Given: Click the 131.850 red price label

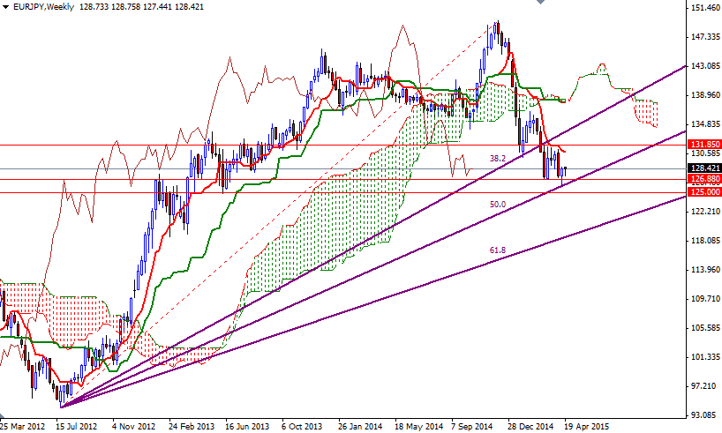Looking at the screenshot, I should [x=704, y=145].
